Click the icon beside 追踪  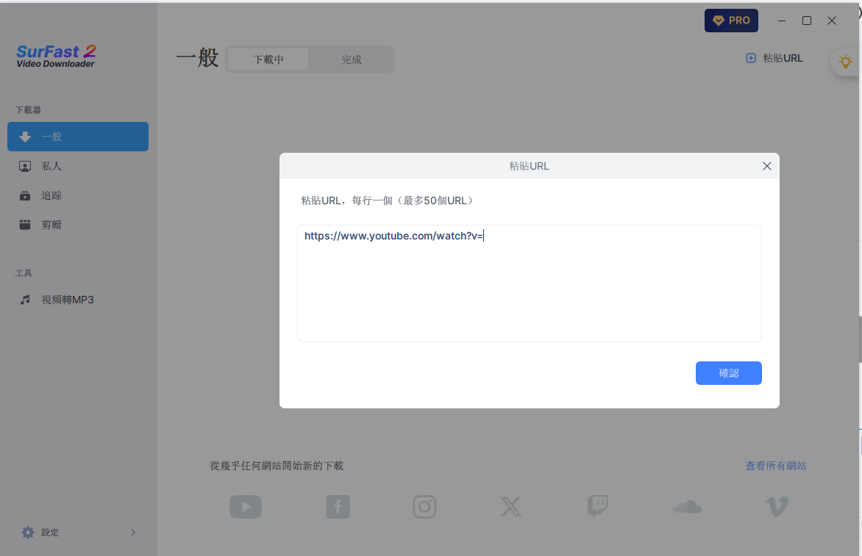click(x=25, y=195)
